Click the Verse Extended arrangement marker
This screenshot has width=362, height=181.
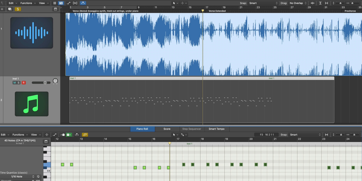click(x=217, y=11)
